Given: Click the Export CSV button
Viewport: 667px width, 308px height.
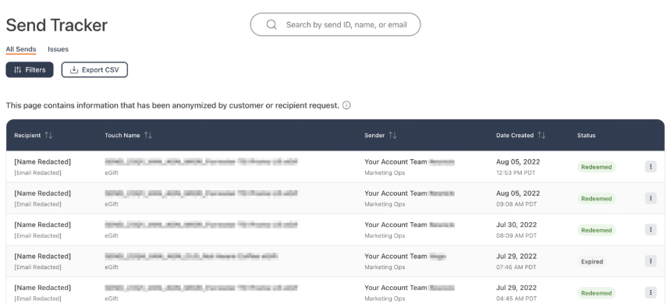Looking at the screenshot, I should click(x=94, y=69).
